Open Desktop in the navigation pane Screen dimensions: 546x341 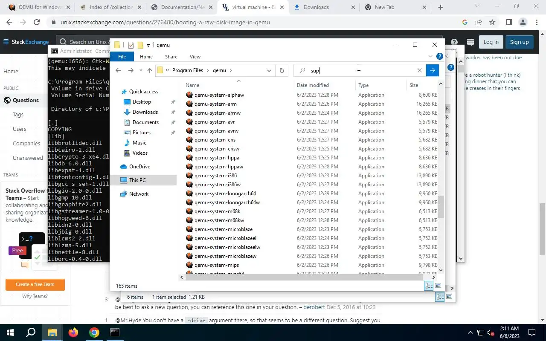142,102
